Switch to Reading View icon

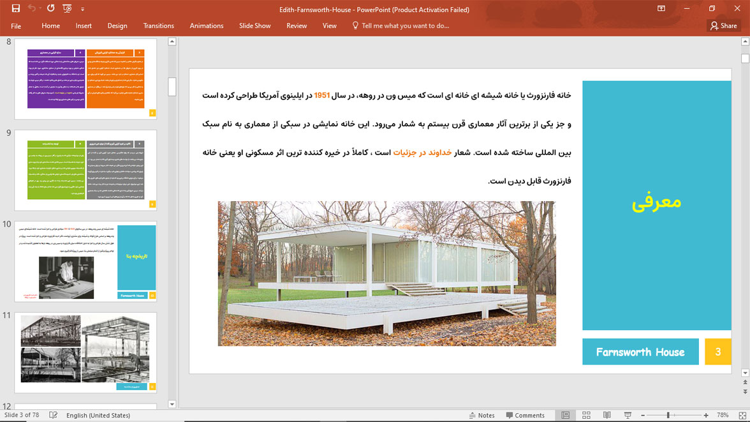[x=607, y=415]
